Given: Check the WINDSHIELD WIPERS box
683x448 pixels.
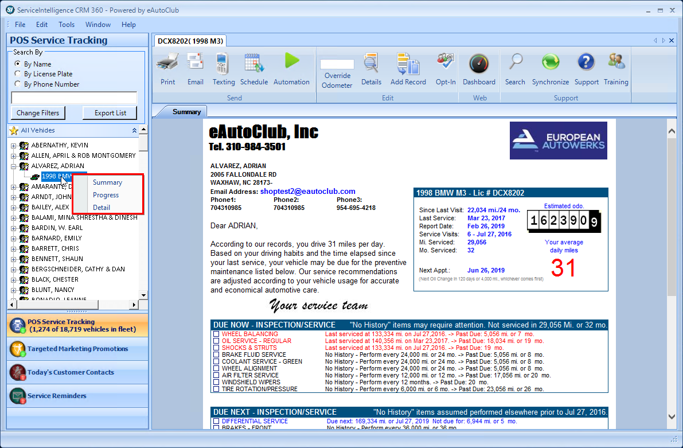Looking at the screenshot, I should click(216, 382).
